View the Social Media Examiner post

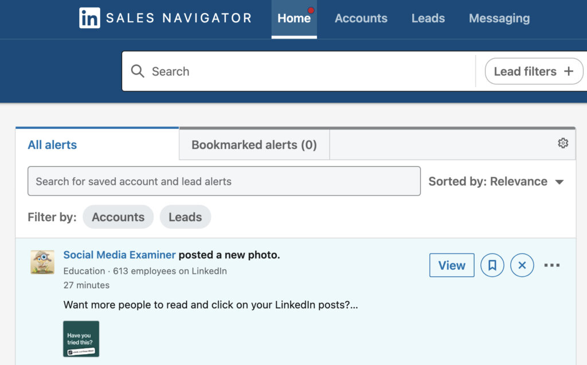[x=452, y=265]
